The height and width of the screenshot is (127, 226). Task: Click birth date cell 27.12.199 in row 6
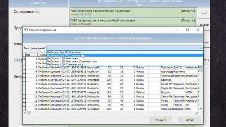click(69, 80)
